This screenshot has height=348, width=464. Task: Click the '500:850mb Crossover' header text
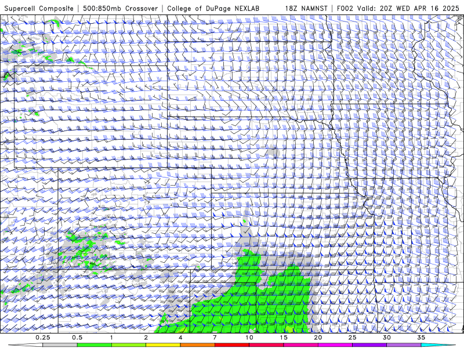120,8
